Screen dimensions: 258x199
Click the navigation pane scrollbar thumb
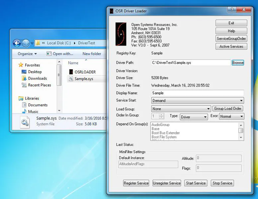59,75
